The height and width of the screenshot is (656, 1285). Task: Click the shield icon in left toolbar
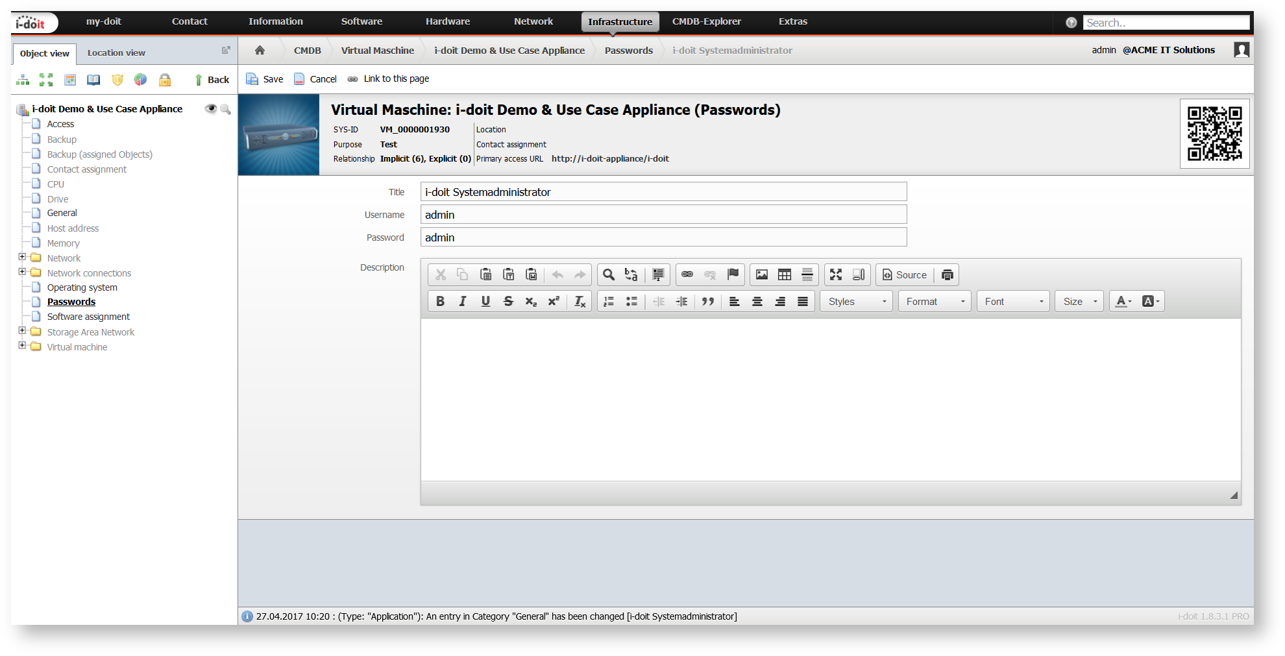pyautogui.click(x=117, y=80)
